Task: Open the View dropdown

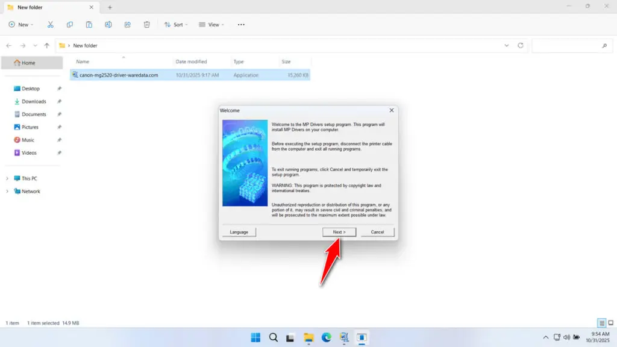Action: [212, 25]
